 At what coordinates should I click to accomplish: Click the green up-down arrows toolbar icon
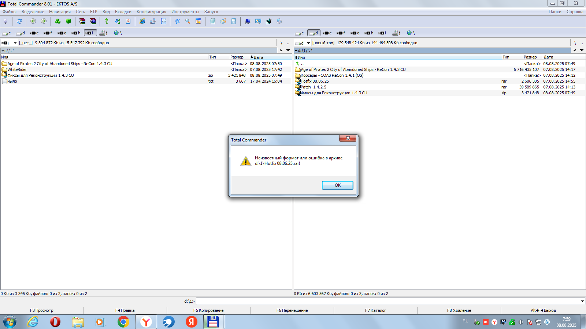(x=107, y=21)
